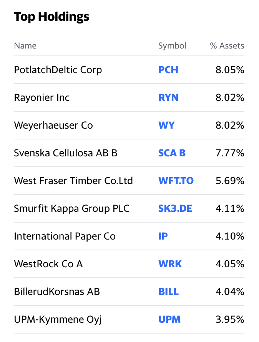The height and width of the screenshot is (342, 259).
Task: Click the % Assets column header
Action: click(227, 46)
